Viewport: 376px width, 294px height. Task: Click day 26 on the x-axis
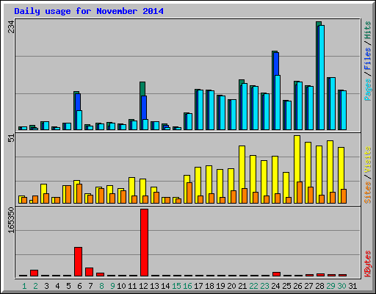click(x=297, y=286)
